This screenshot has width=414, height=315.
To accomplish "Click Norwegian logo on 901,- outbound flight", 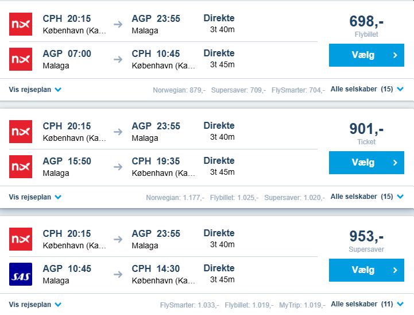I will (x=21, y=131).
